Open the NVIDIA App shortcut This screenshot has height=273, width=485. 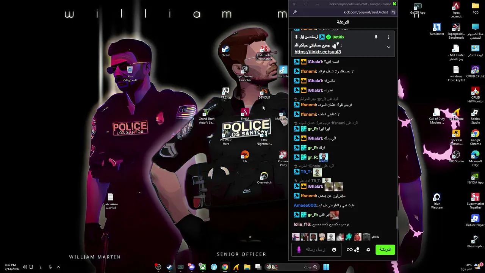(475, 178)
